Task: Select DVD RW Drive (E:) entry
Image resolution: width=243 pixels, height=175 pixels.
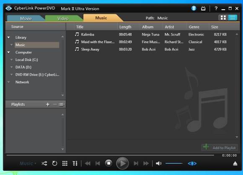Action: 37,75
